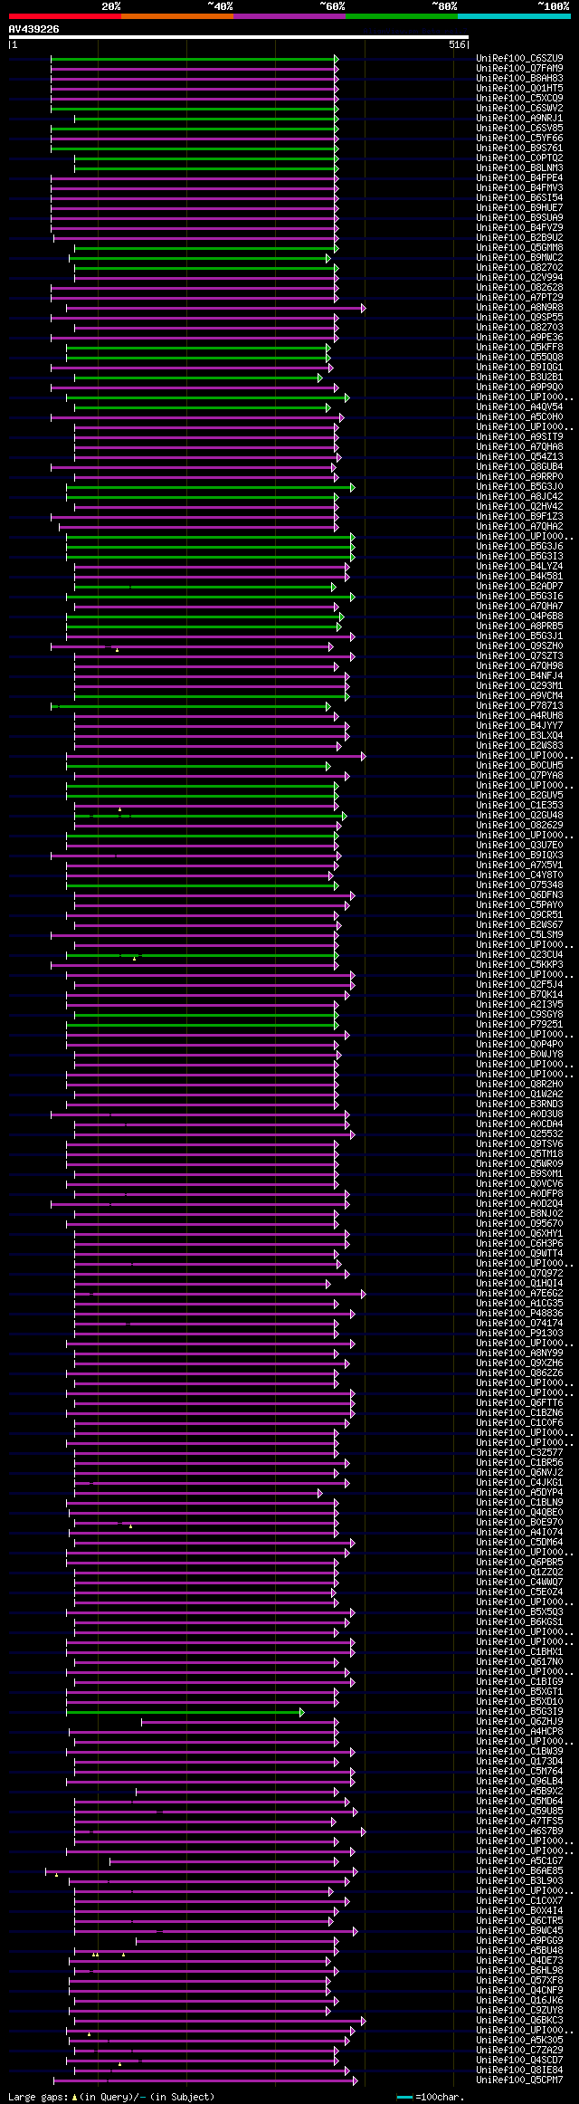Click the red 20% identity legend segment
The image size is (579, 2104).
click(x=64, y=16)
